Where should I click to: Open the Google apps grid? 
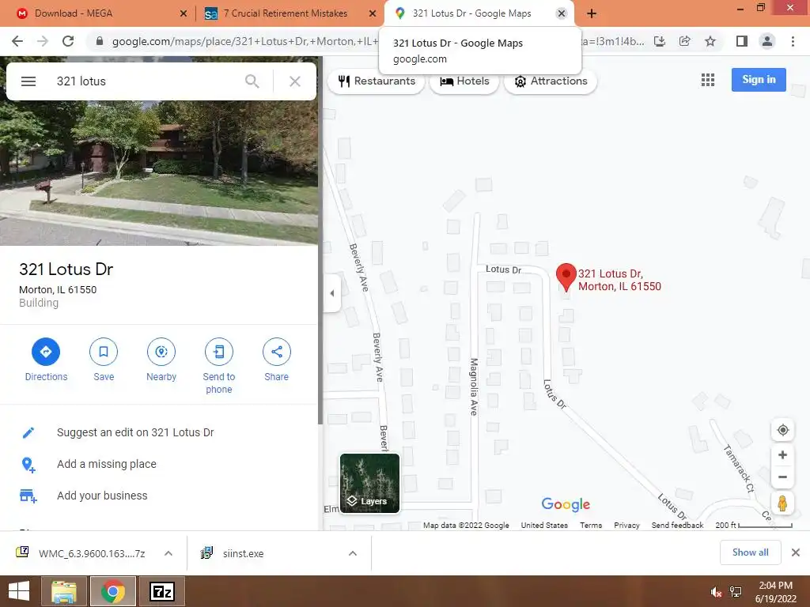[x=708, y=80]
